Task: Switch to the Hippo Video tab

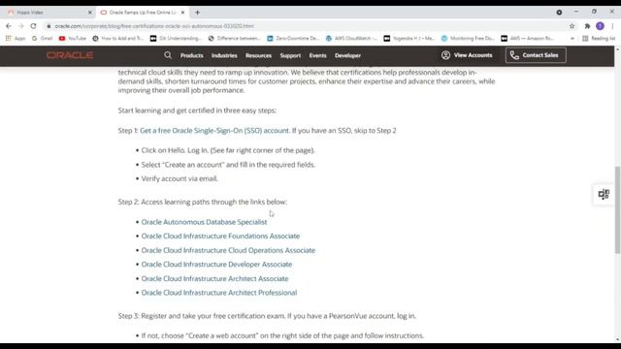Action: pos(48,13)
